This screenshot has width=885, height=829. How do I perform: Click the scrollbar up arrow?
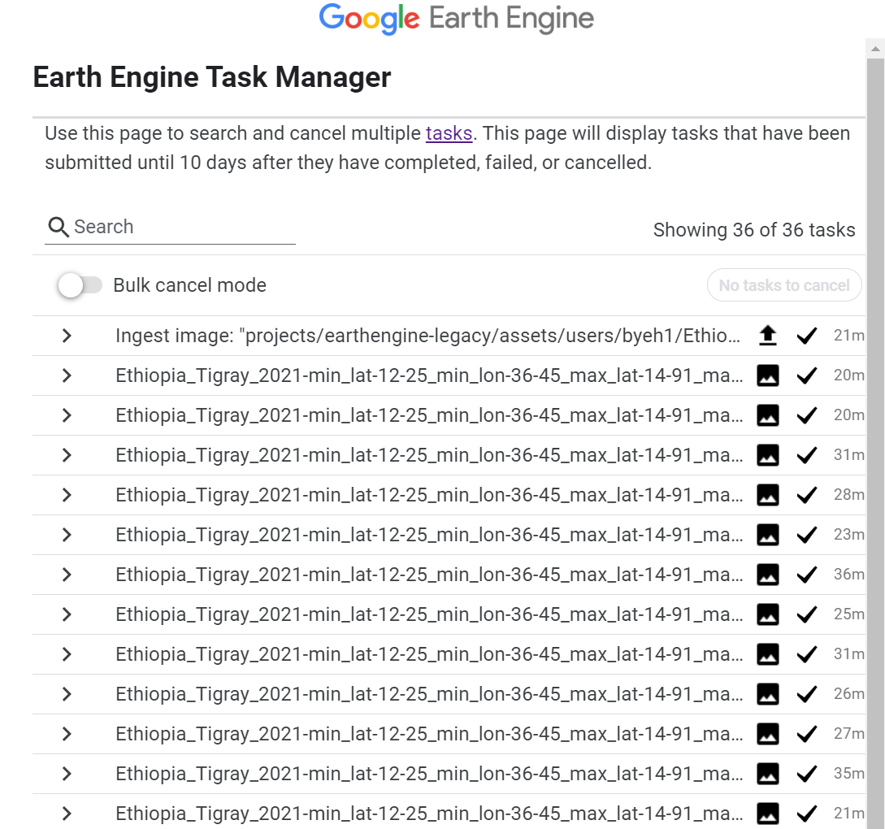(x=875, y=49)
